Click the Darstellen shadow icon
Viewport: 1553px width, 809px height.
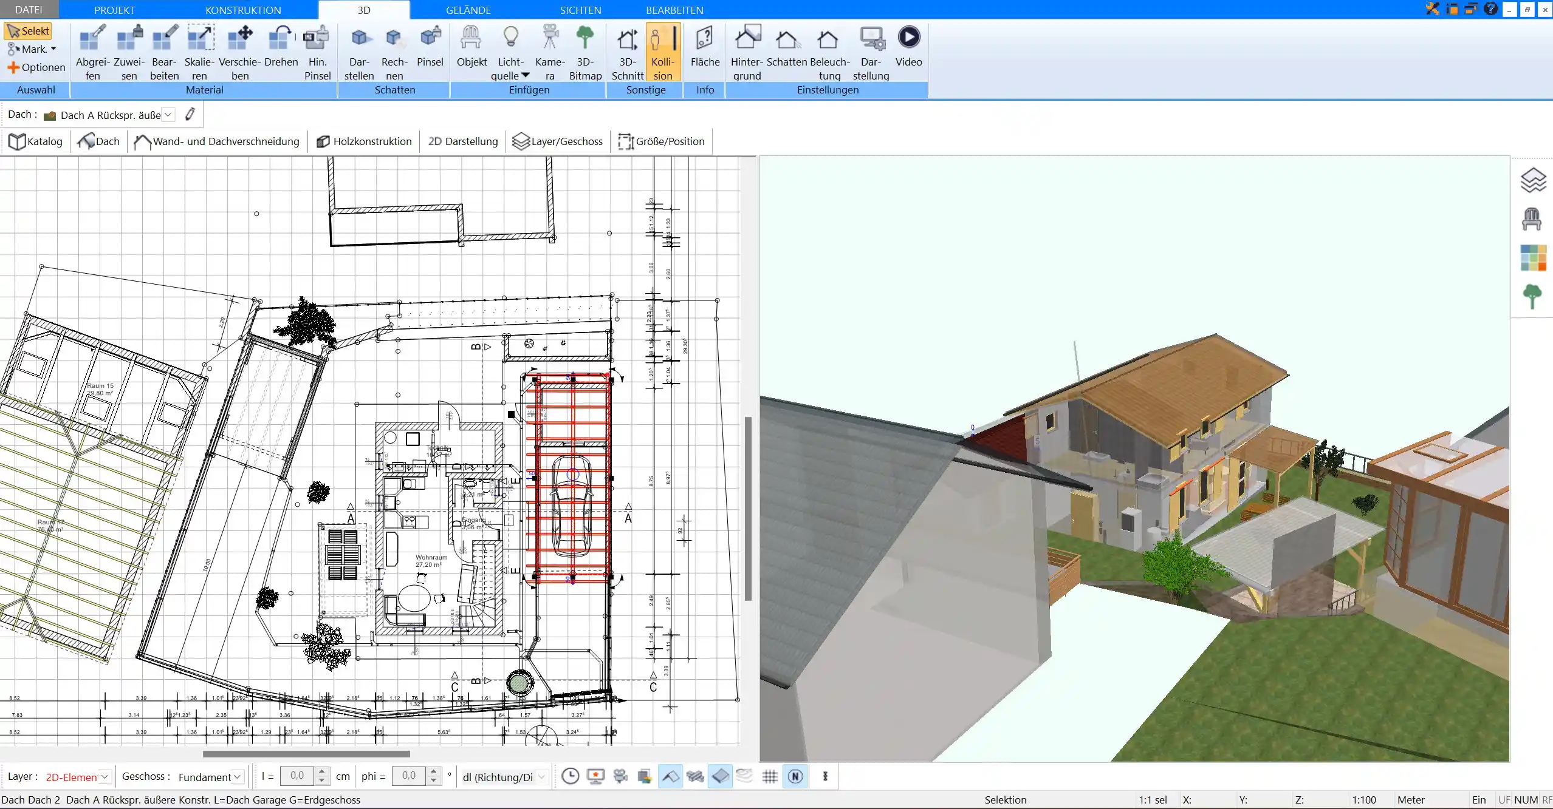tap(359, 52)
